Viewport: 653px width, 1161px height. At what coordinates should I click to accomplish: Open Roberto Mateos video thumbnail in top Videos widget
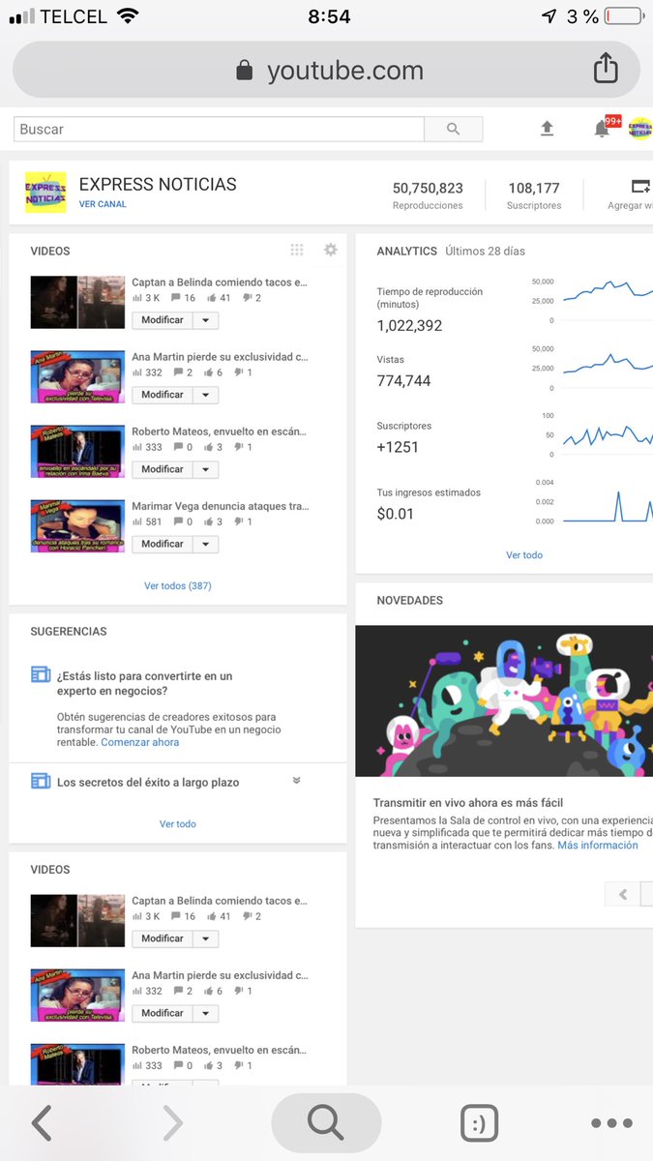click(77, 451)
